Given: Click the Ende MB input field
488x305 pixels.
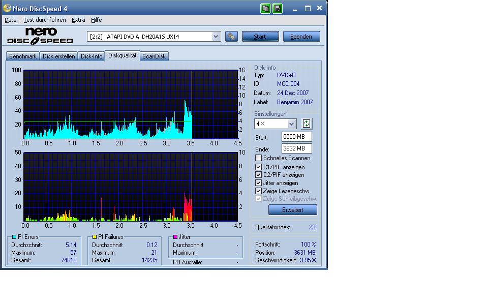Looking at the screenshot, I should coord(296,148).
